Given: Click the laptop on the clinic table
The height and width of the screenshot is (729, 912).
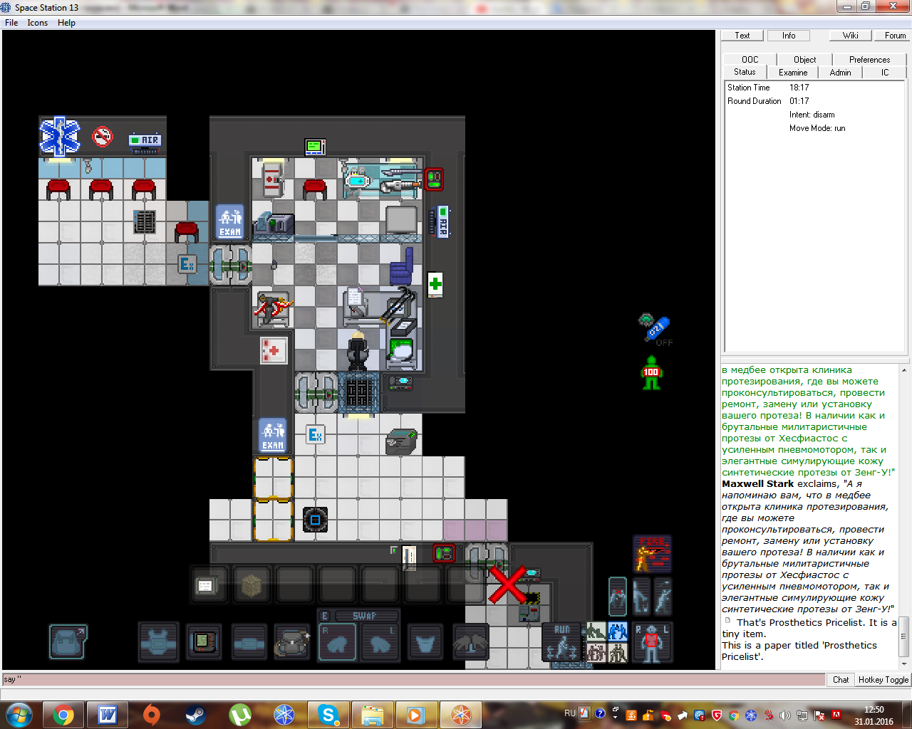Looking at the screenshot, I should [x=401, y=351].
